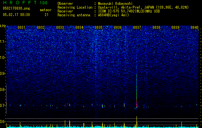Click the 0839 time marker

175,28
